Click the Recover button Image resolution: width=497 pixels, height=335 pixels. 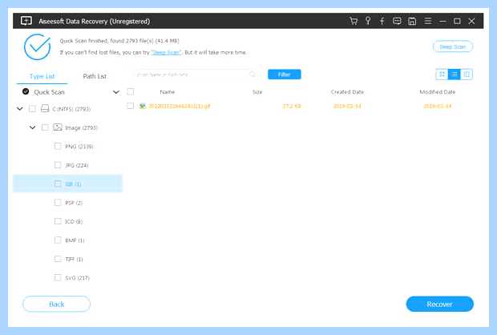tap(439, 305)
